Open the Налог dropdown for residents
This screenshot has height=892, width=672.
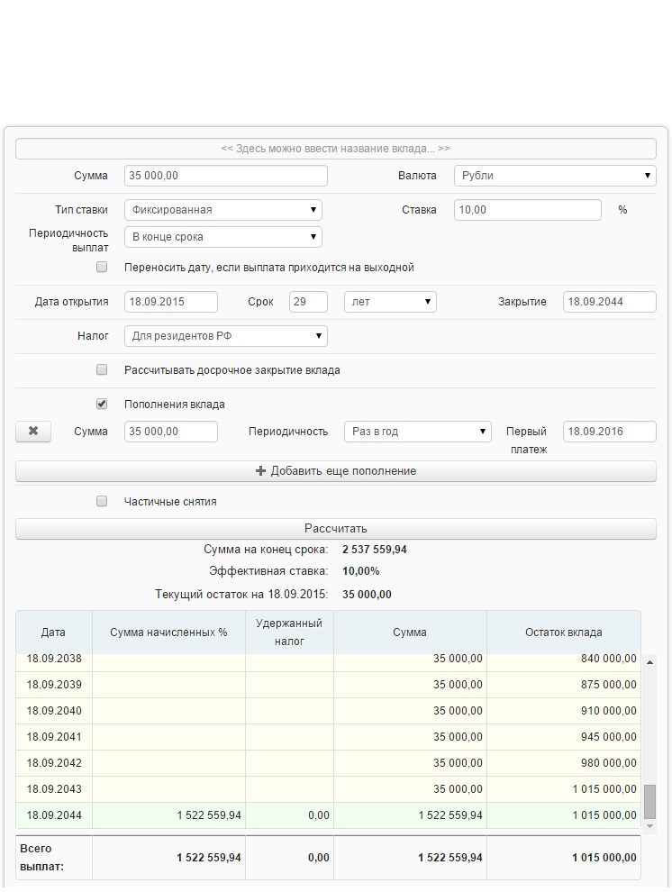226,336
